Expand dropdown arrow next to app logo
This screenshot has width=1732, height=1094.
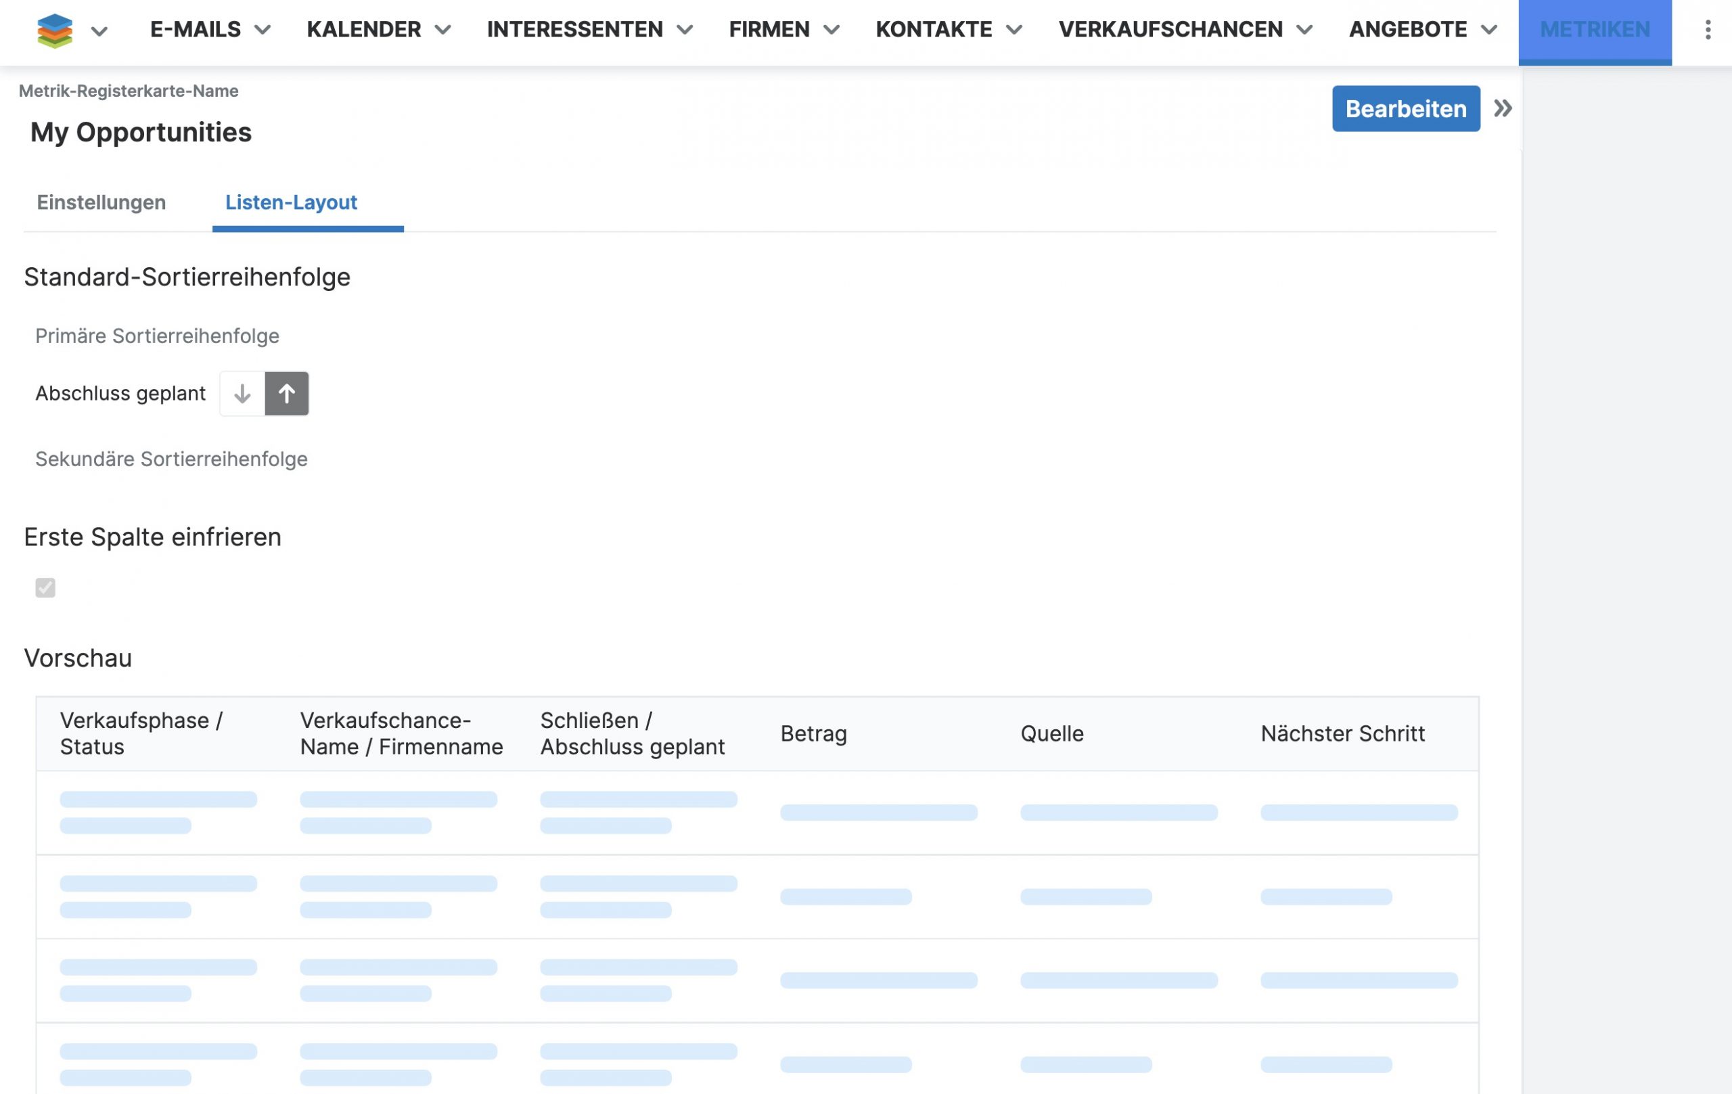click(x=99, y=31)
